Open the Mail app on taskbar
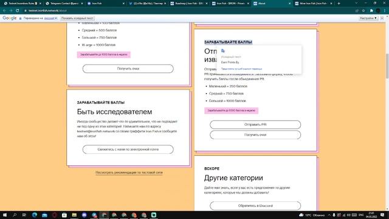The image size is (389, 219). pos(44,215)
